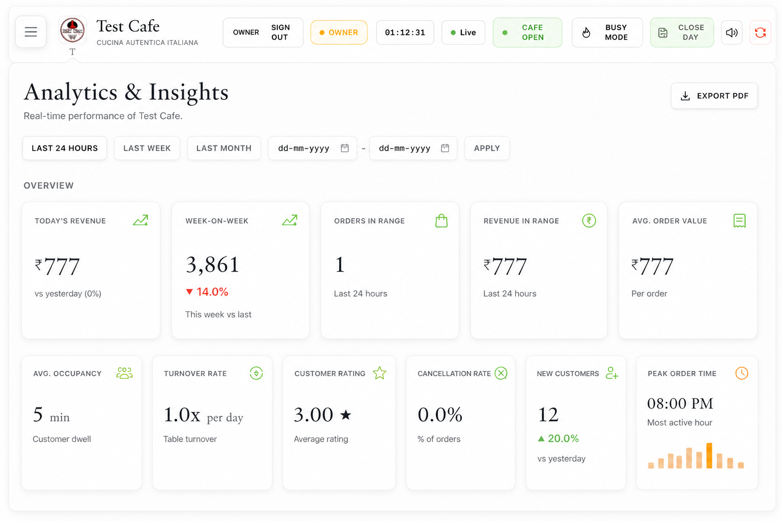The height and width of the screenshot is (521, 782).
Task: Click the Test Cafe logo image
Action: tap(72, 30)
